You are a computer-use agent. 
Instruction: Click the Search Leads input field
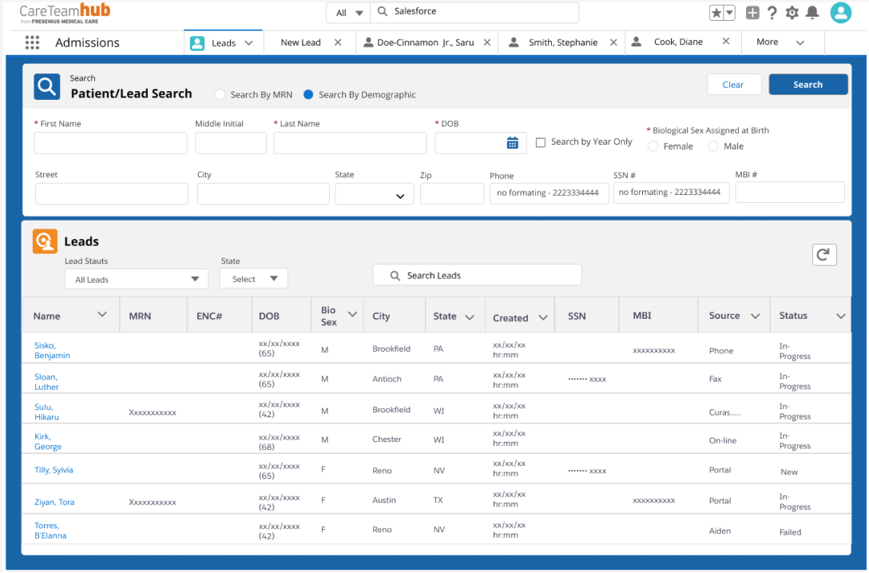coord(477,275)
